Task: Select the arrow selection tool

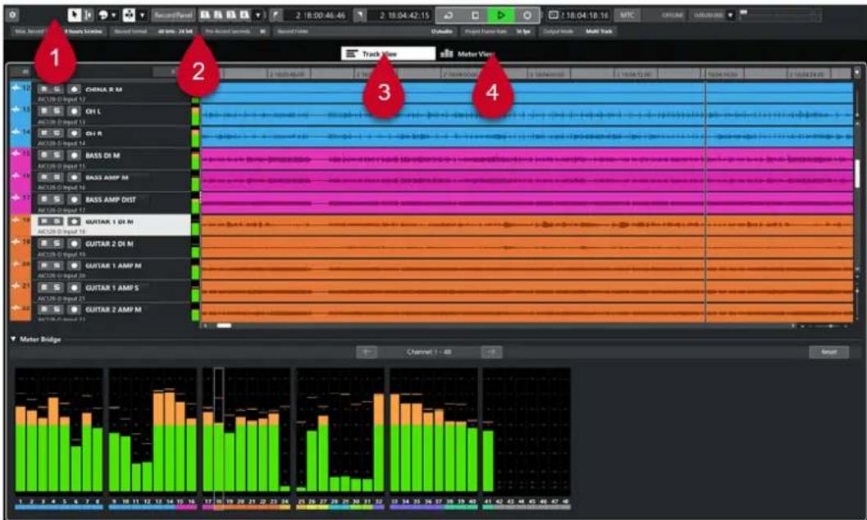Action: point(74,15)
